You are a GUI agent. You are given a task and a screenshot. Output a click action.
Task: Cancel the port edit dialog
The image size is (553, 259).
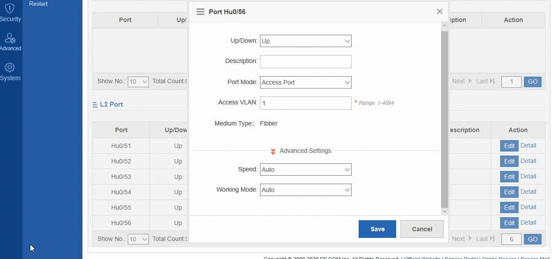[422, 229]
